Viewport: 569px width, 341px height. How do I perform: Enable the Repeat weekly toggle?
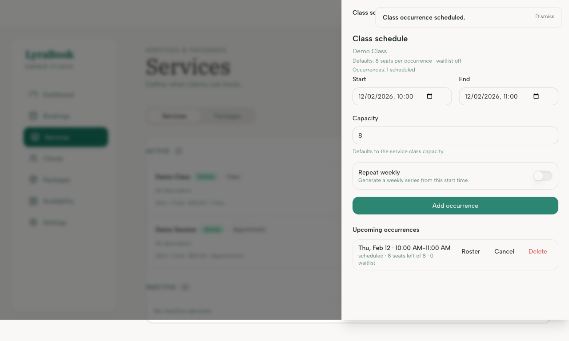542,176
